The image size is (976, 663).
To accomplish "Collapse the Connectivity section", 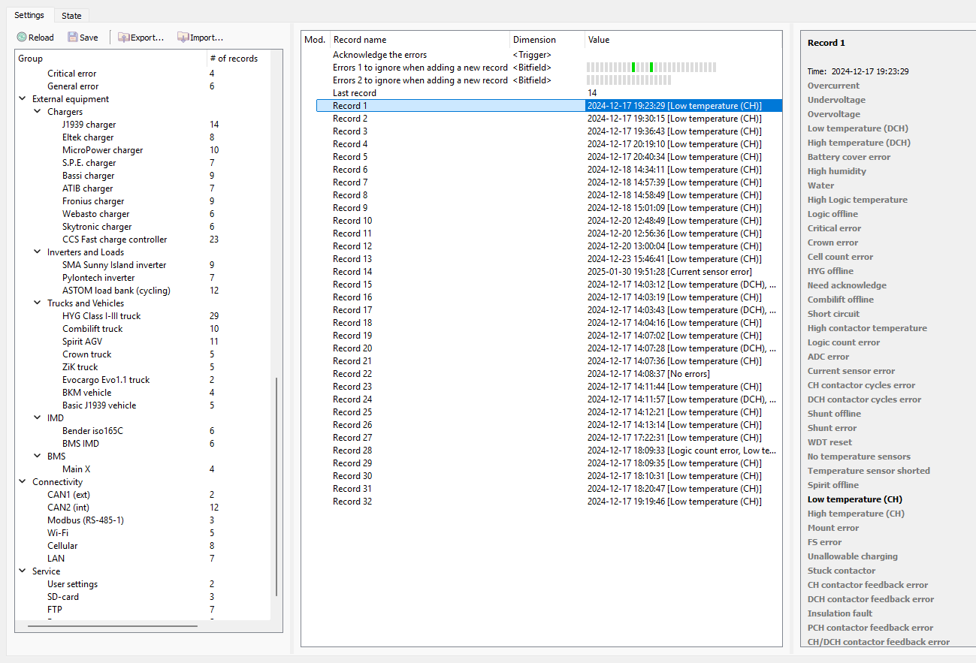I will coord(23,482).
